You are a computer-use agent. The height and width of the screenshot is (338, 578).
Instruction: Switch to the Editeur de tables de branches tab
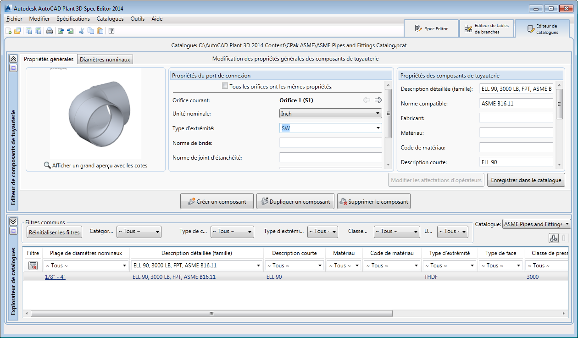486,28
